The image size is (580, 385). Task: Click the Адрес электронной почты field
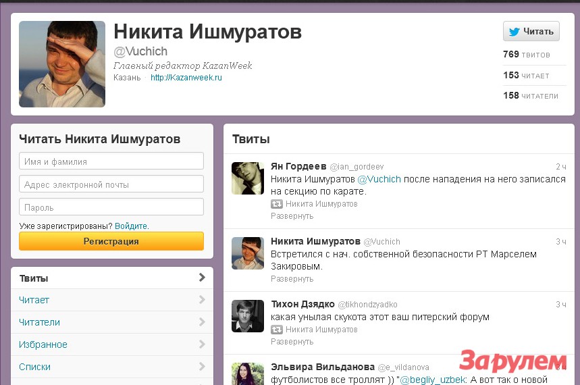tap(111, 184)
